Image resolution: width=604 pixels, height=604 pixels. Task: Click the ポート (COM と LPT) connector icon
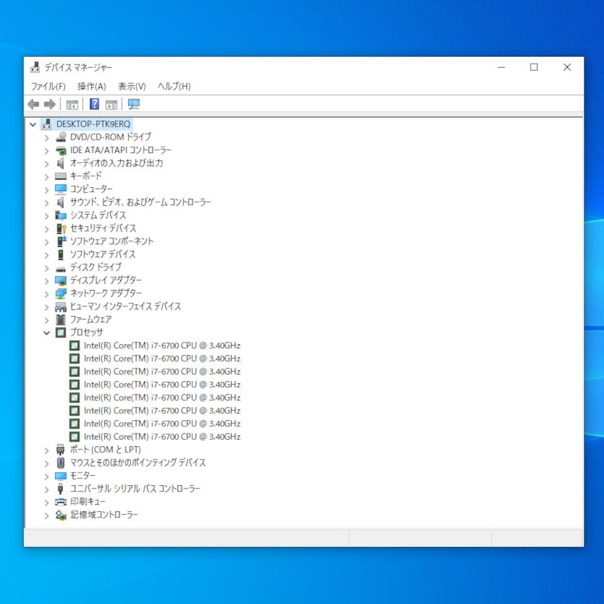click(60, 450)
